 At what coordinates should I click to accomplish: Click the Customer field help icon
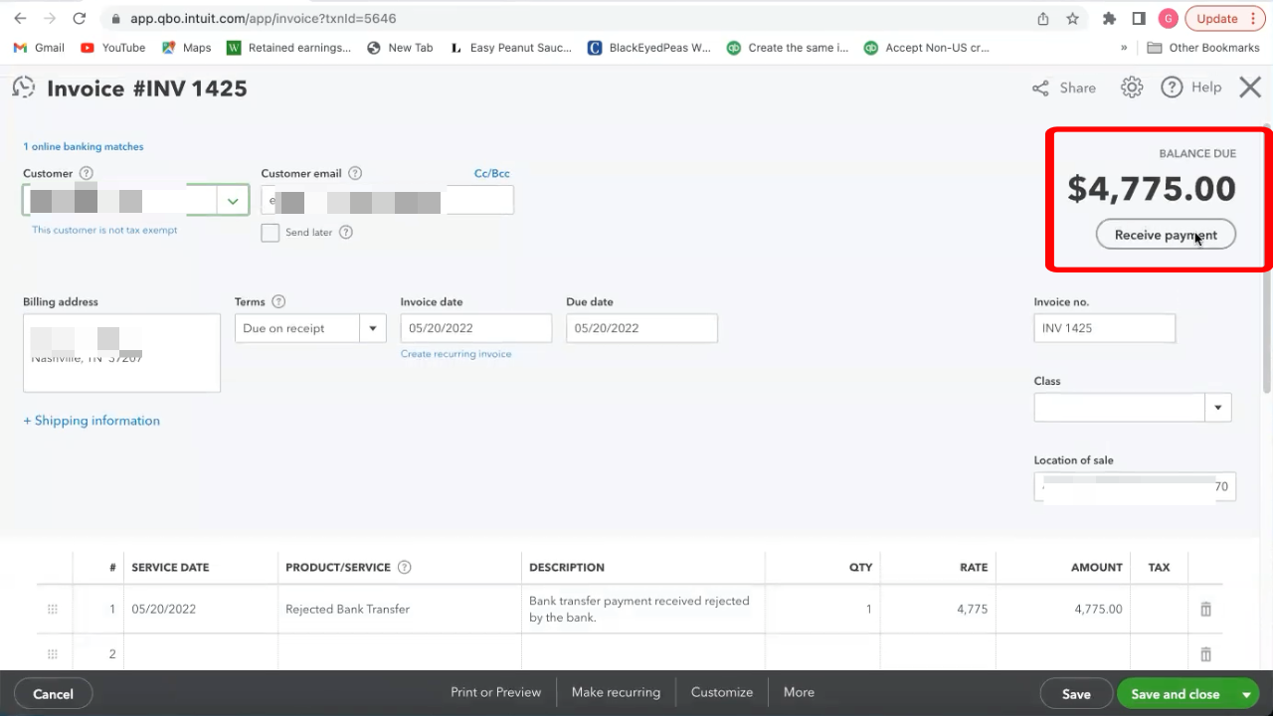coord(86,173)
